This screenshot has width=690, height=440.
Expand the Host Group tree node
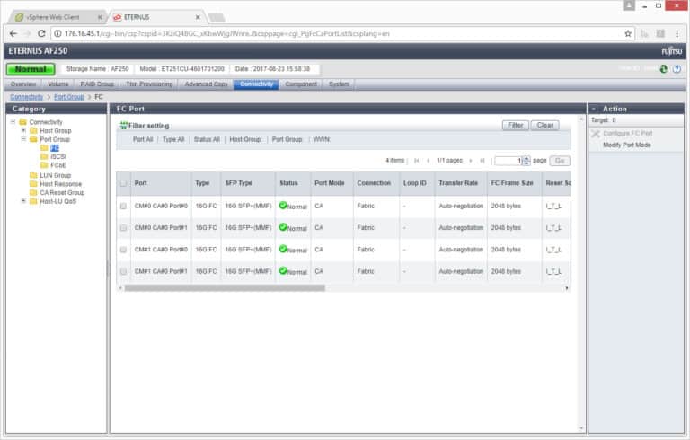(23, 131)
